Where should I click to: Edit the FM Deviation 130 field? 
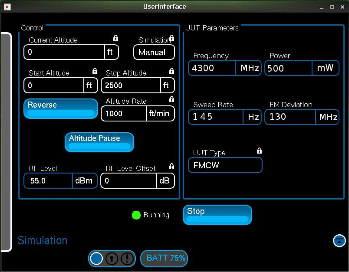tap(290, 117)
